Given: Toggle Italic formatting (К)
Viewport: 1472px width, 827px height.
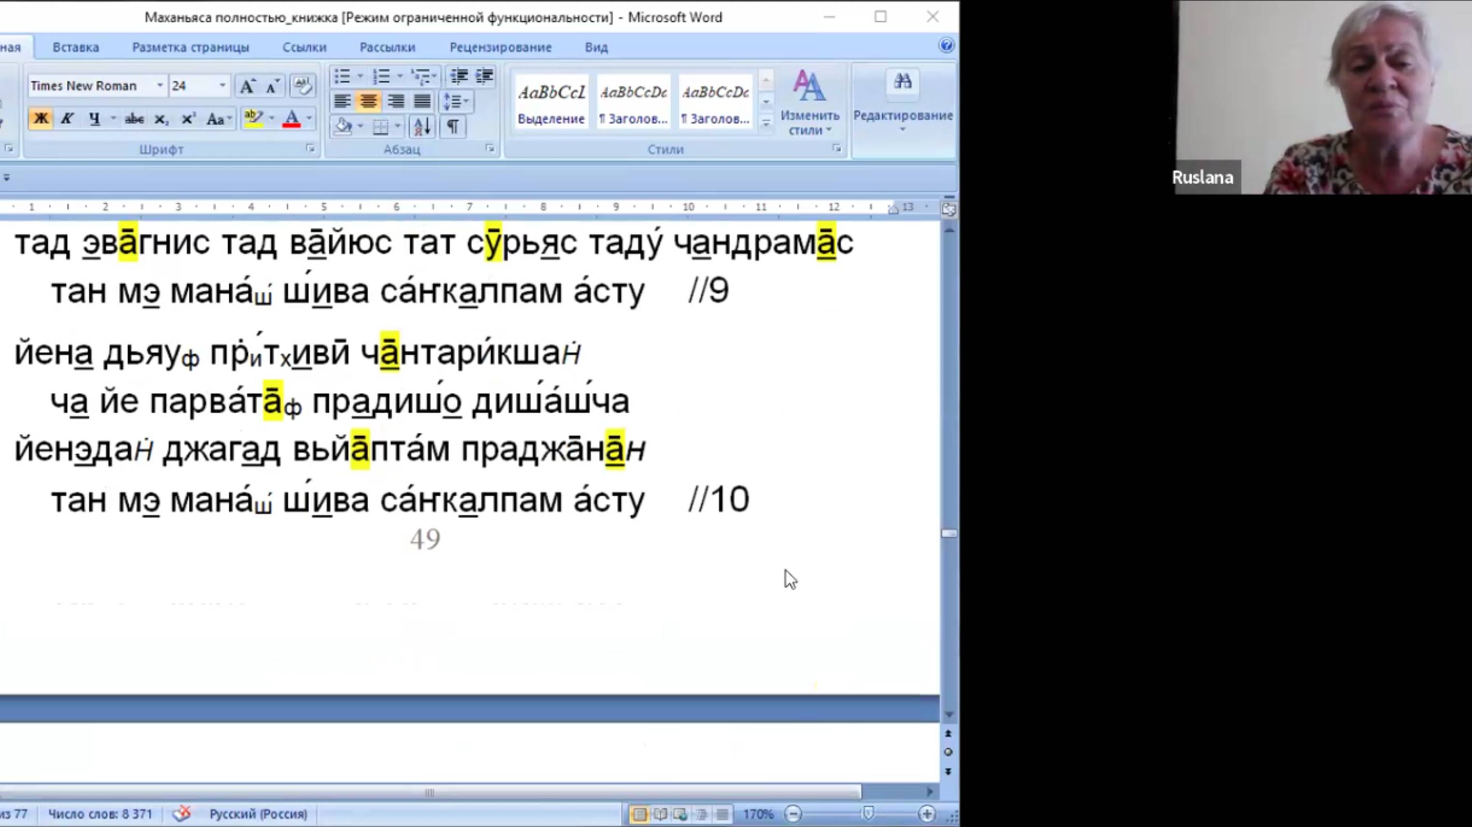Looking at the screenshot, I should 67,119.
